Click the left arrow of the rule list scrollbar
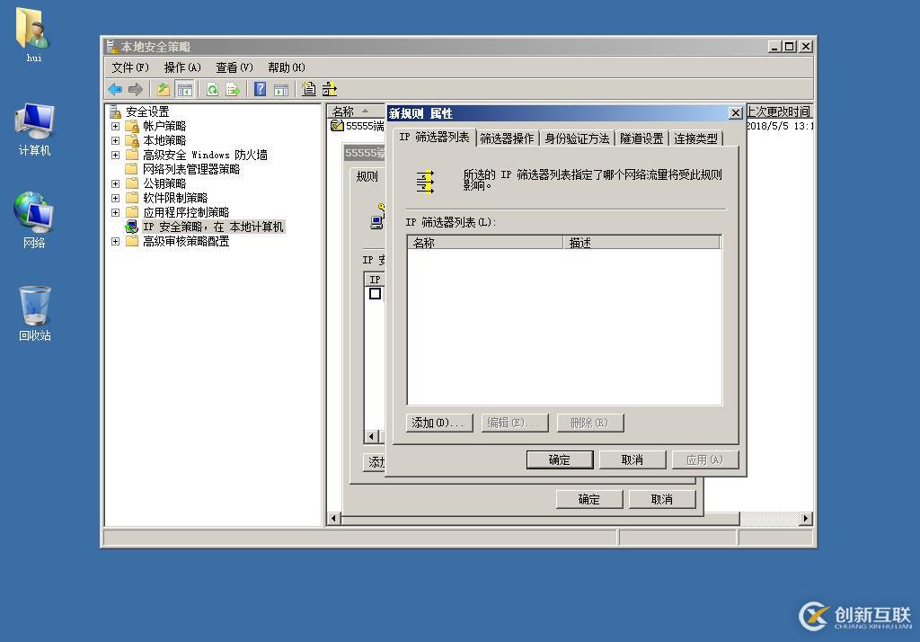920x642 pixels. coord(371,436)
